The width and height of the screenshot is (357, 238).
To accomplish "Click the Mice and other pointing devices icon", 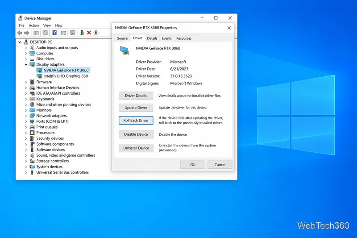I will click(32, 104).
